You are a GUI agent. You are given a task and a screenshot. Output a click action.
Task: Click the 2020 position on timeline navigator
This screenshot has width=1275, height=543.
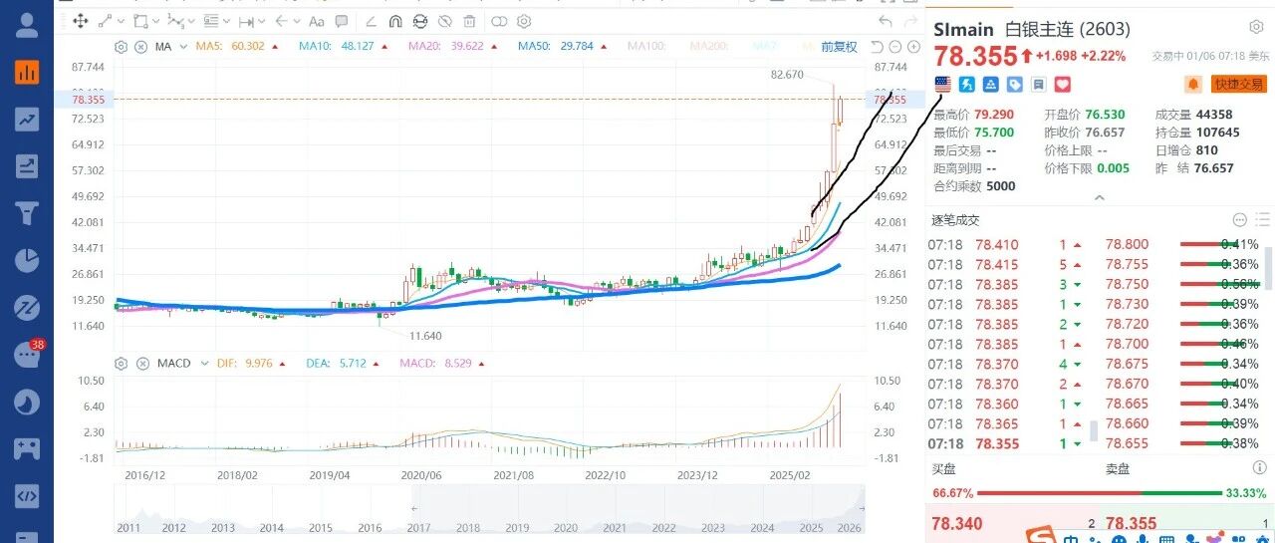[566, 528]
